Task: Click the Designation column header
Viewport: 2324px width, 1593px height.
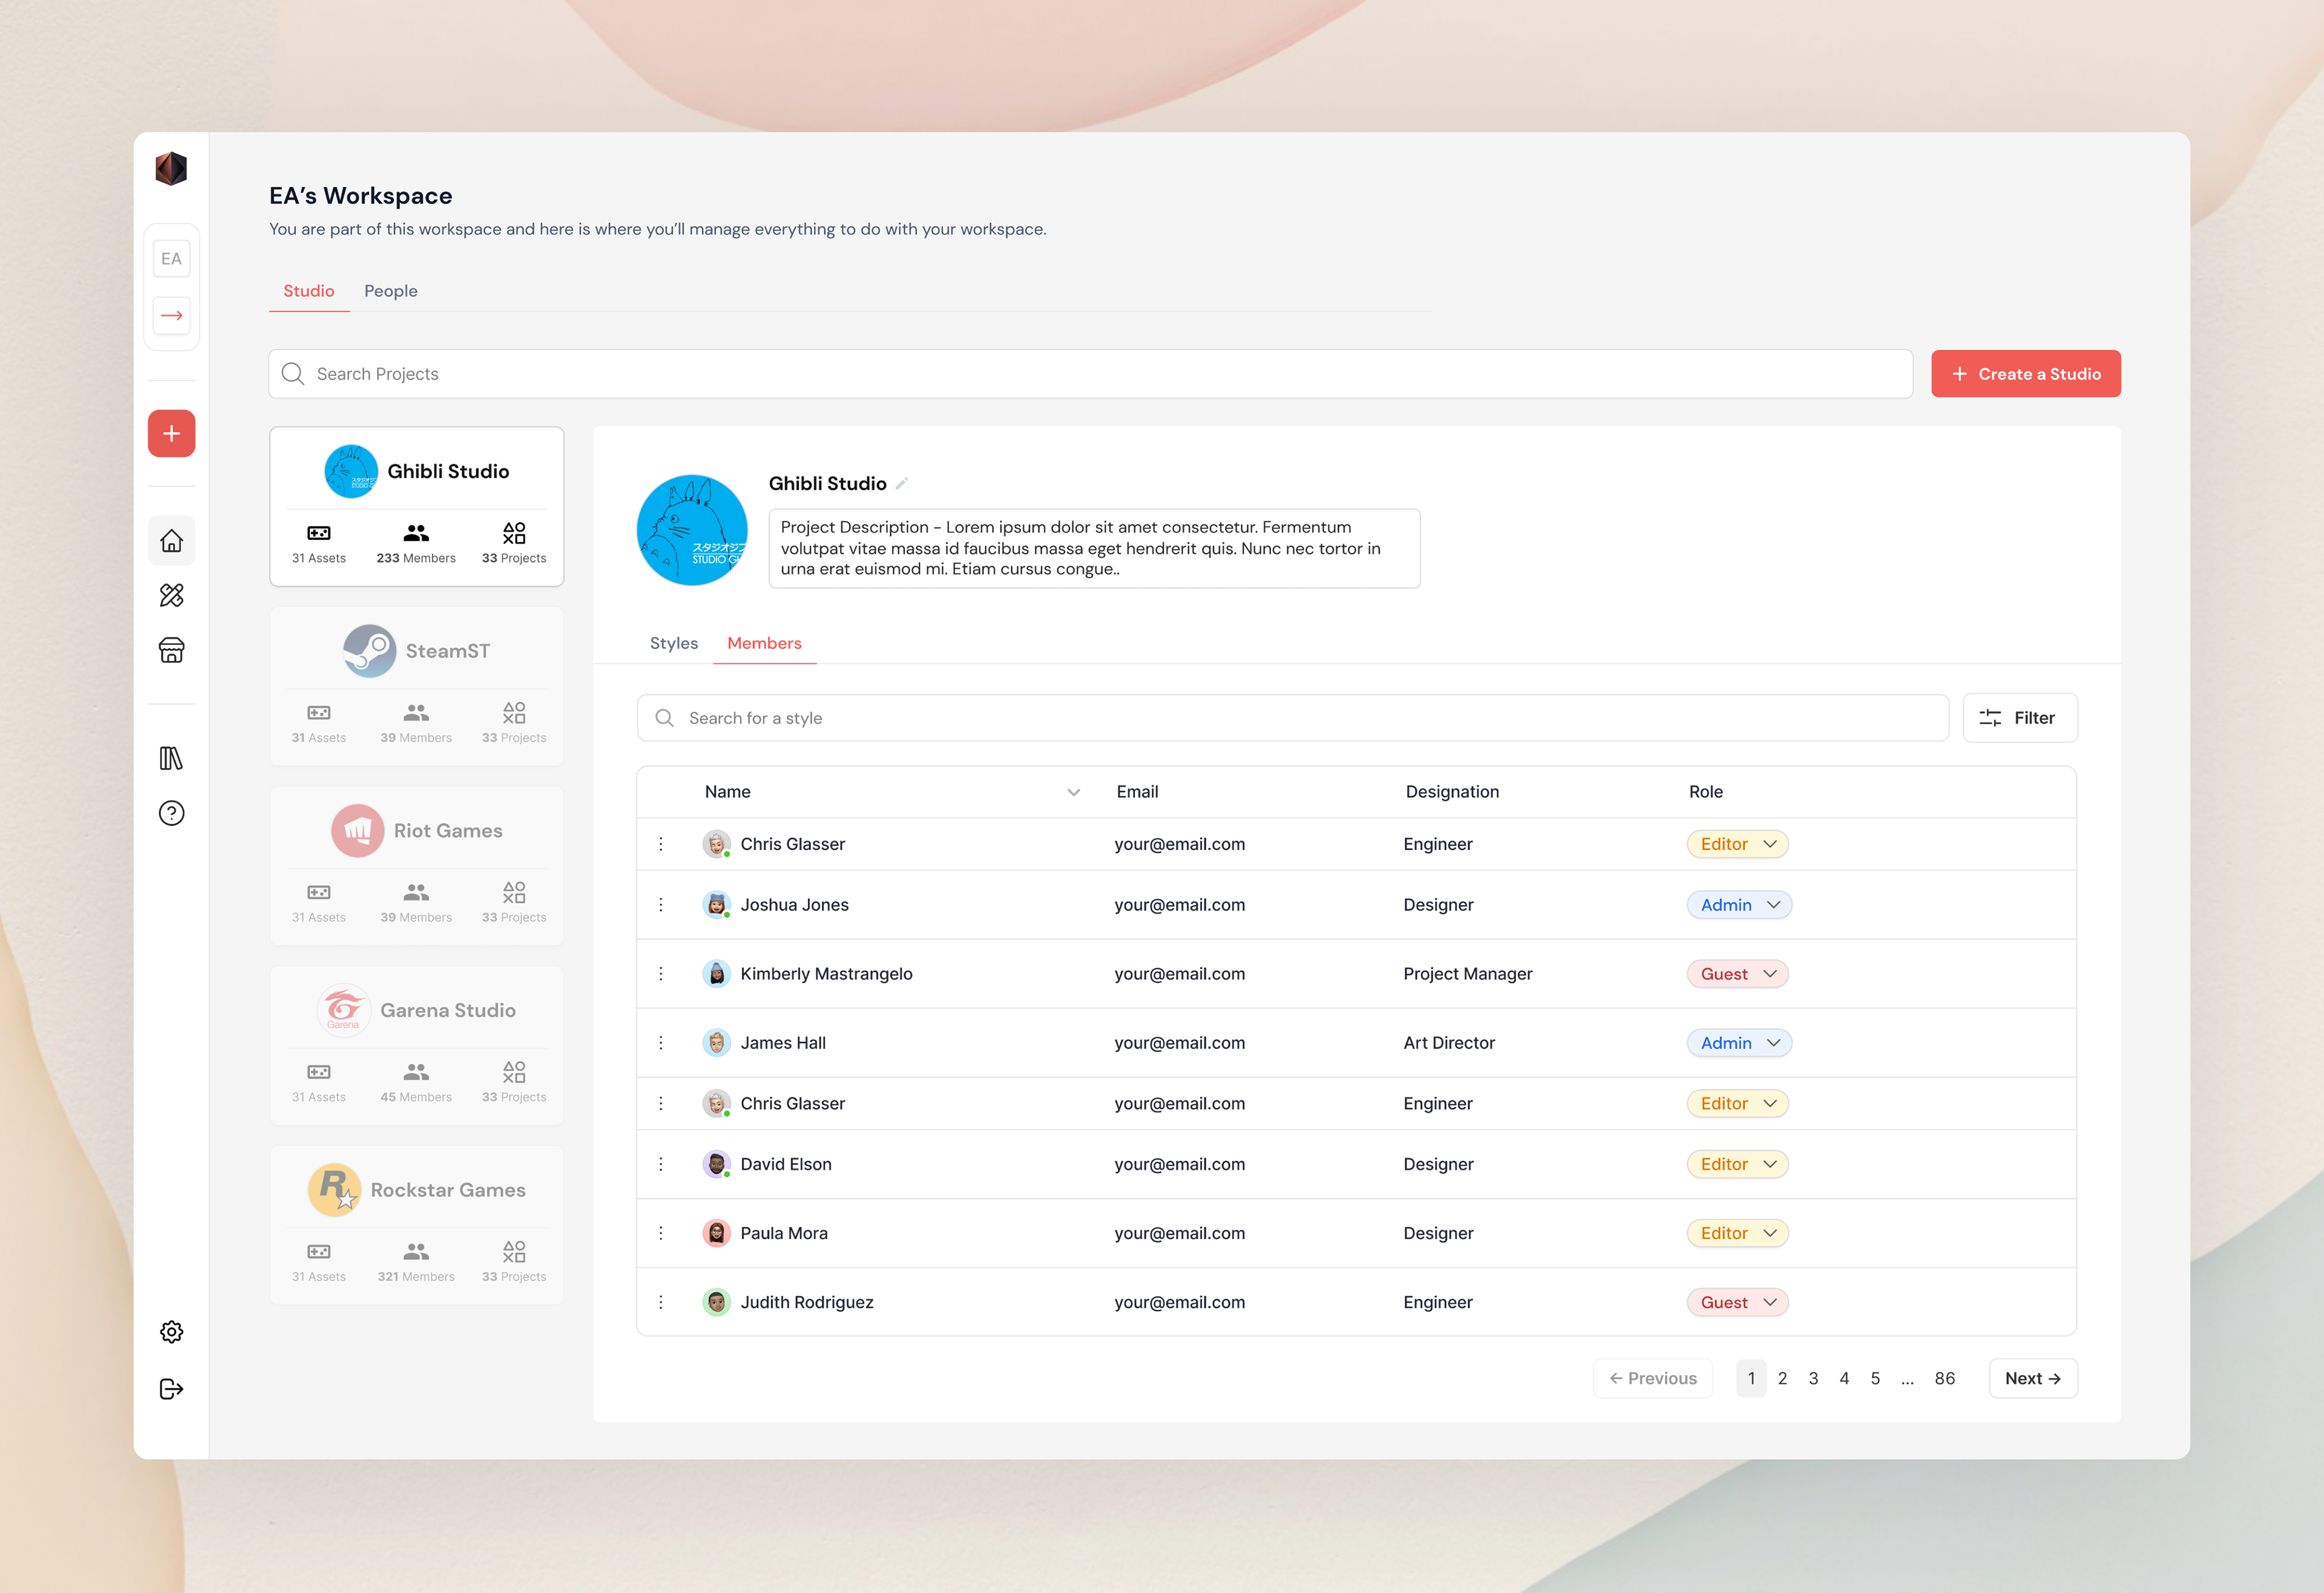Action: pos(1452,791)
